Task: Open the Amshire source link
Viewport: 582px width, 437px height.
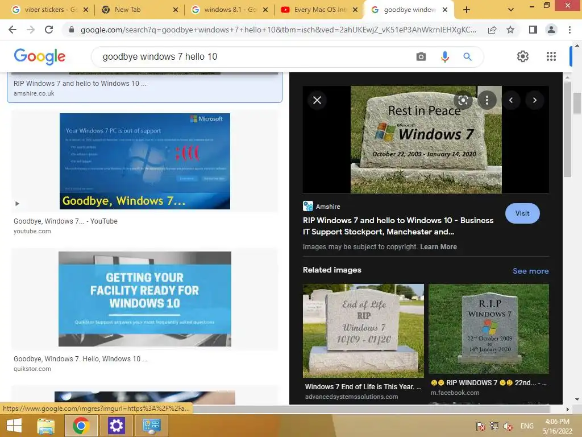Action: pos(322,206)
